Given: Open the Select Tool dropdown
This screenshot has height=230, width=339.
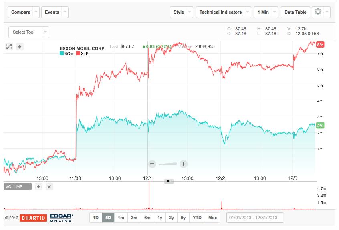Looking at the screenshot, I should (29, 32).
